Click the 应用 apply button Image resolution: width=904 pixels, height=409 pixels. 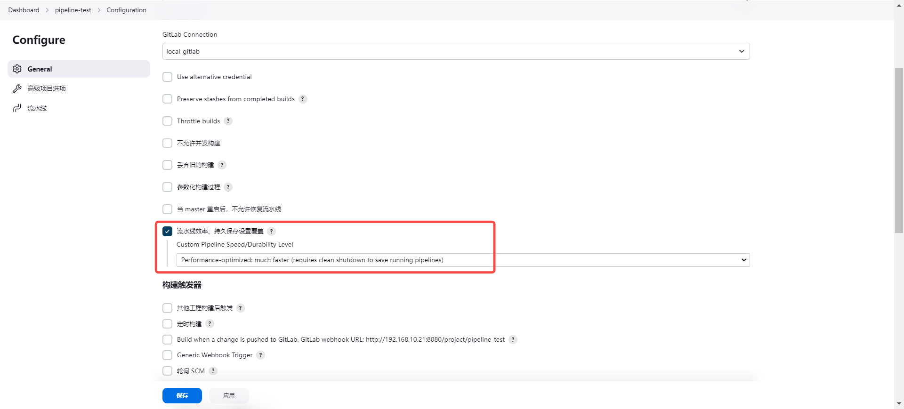pyautogui.click(x=229, y=396)
